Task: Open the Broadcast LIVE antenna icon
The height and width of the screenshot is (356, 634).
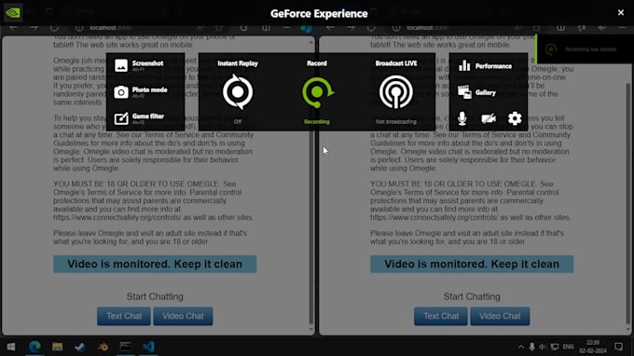Action: click(396, 92)
